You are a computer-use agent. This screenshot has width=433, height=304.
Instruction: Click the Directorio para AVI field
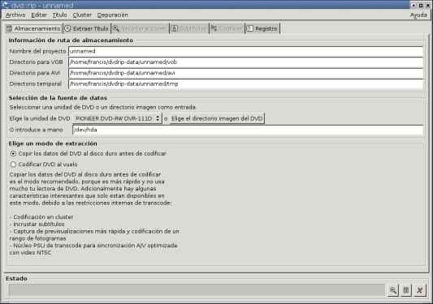[x=245, y=73]
